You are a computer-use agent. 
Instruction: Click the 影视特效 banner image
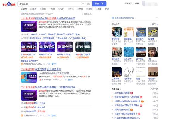click(x=29, y=47)
